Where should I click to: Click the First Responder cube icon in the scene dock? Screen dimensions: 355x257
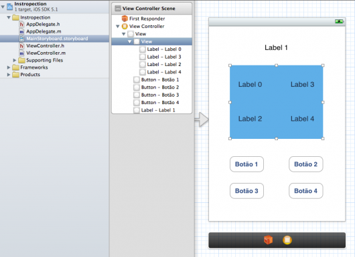click(x=269, y=240)
